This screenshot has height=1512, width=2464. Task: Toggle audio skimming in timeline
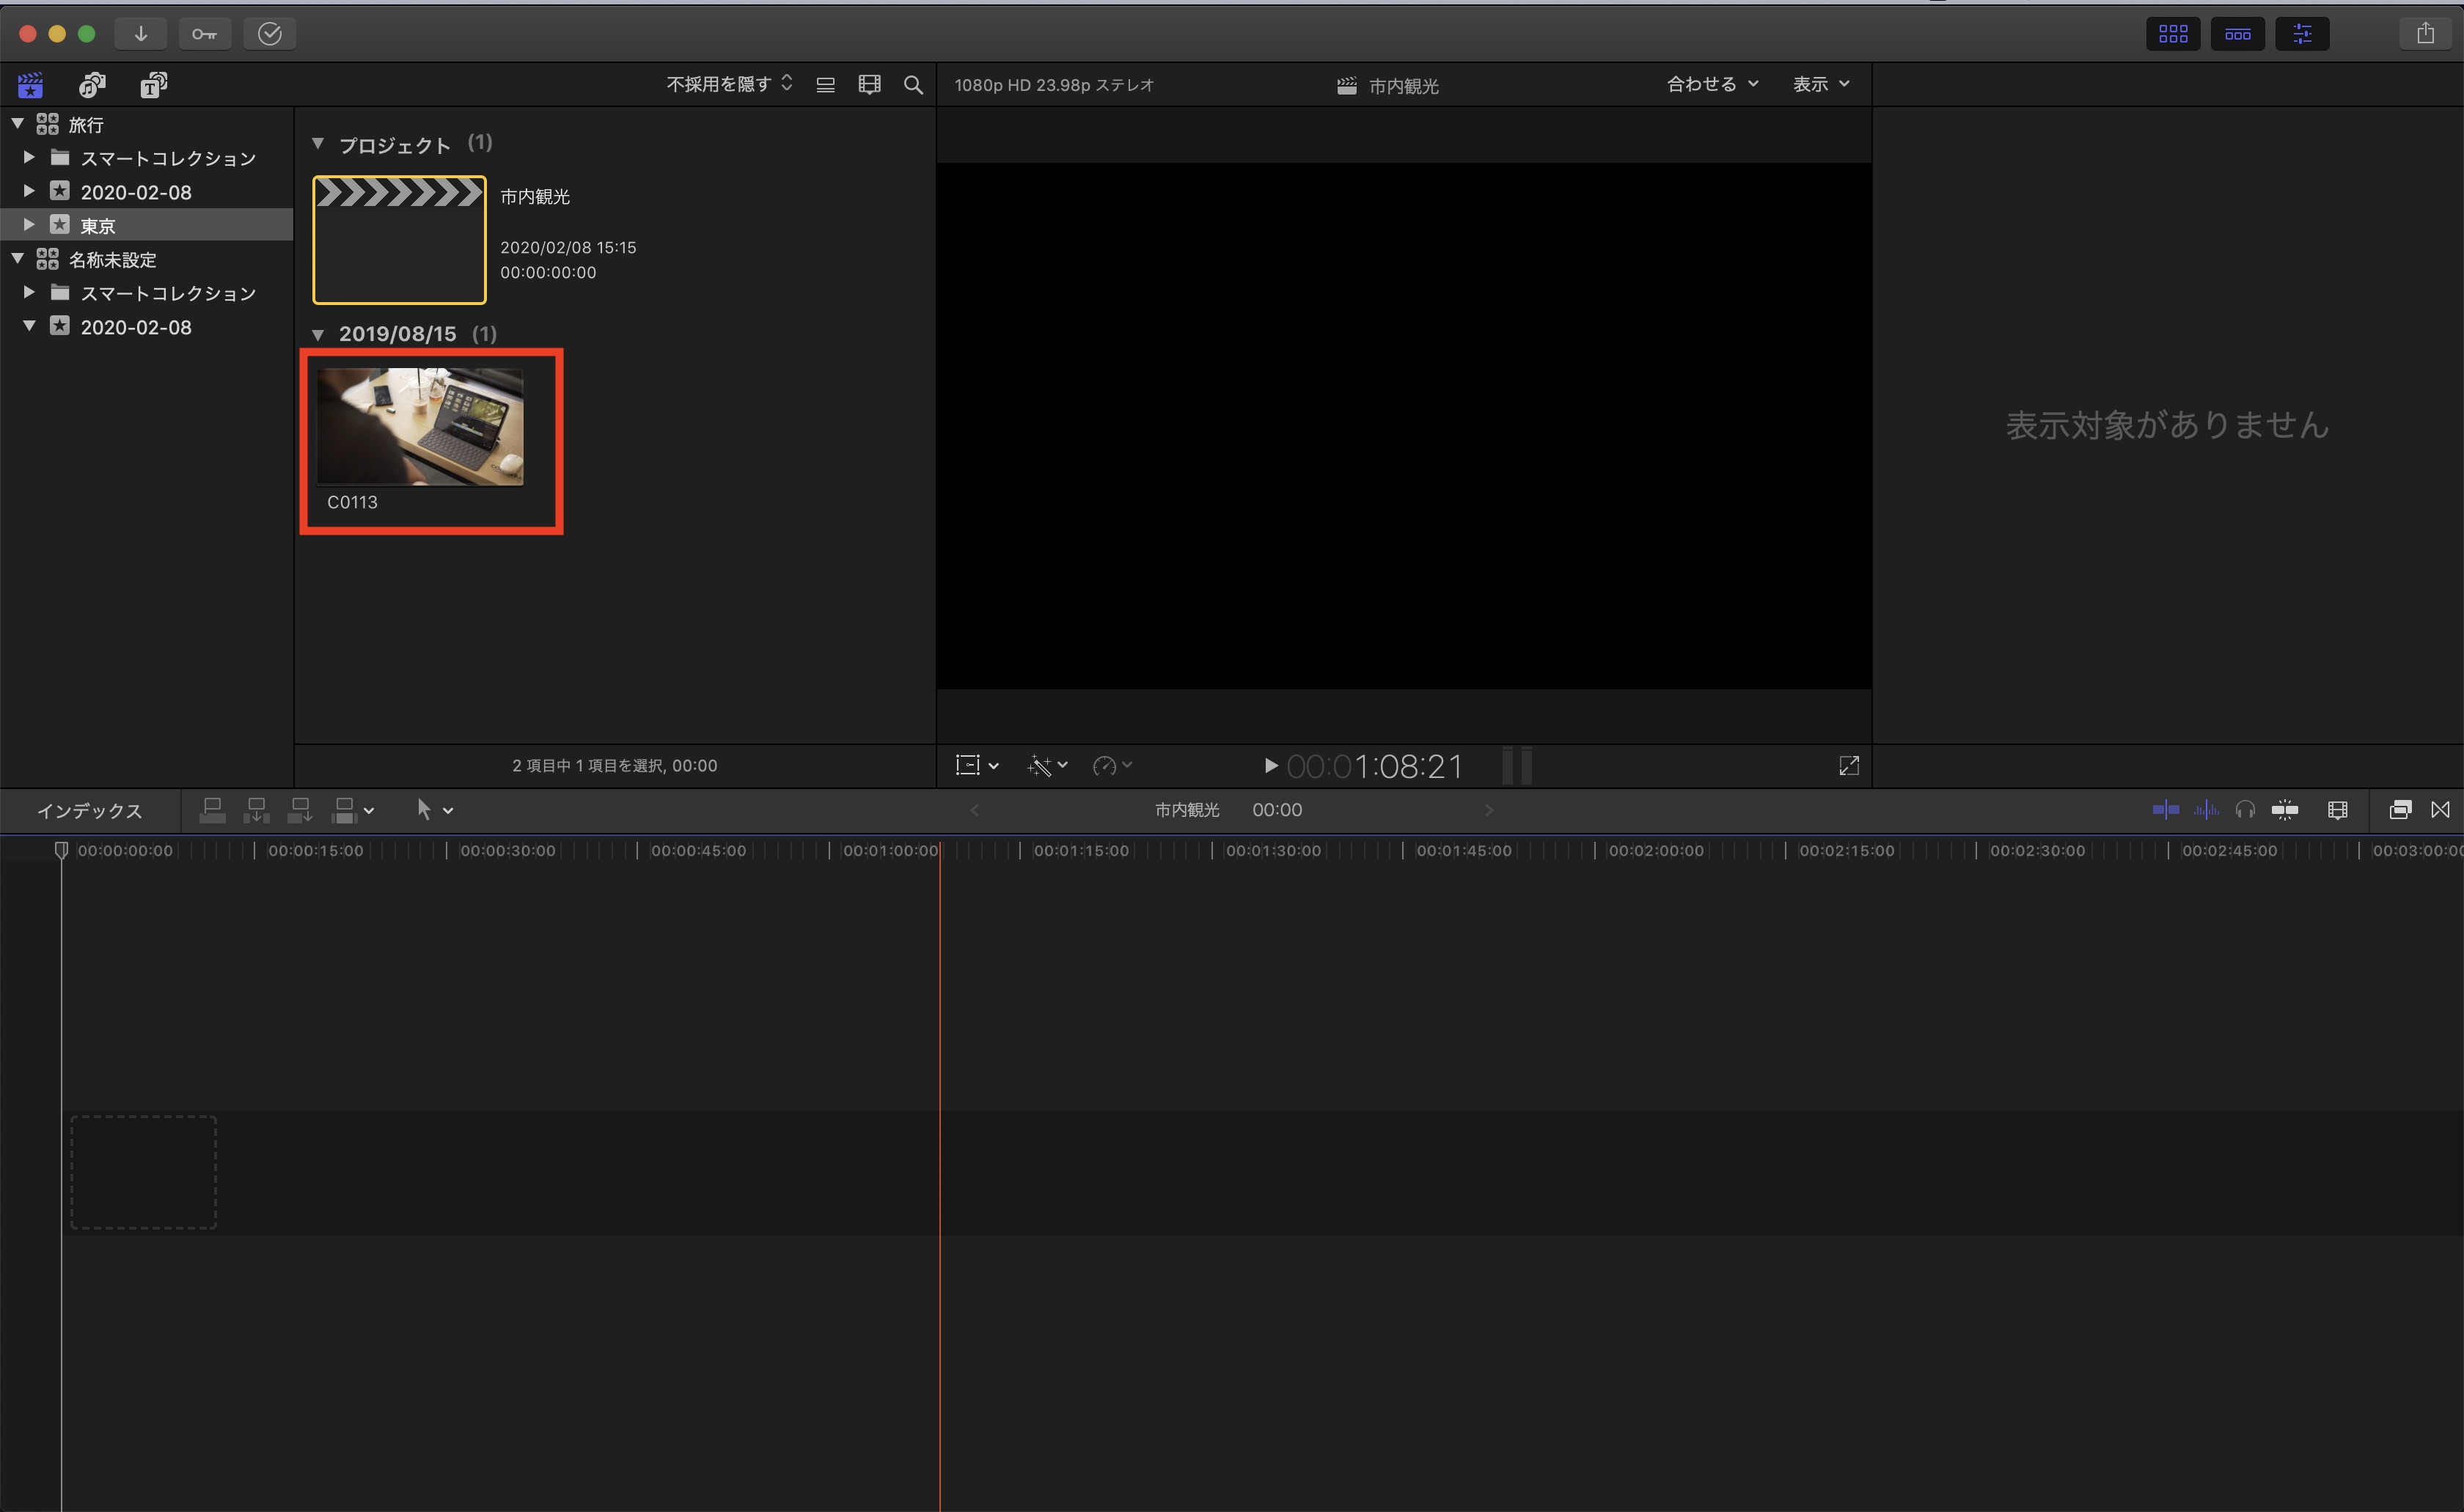[2206, 810]
